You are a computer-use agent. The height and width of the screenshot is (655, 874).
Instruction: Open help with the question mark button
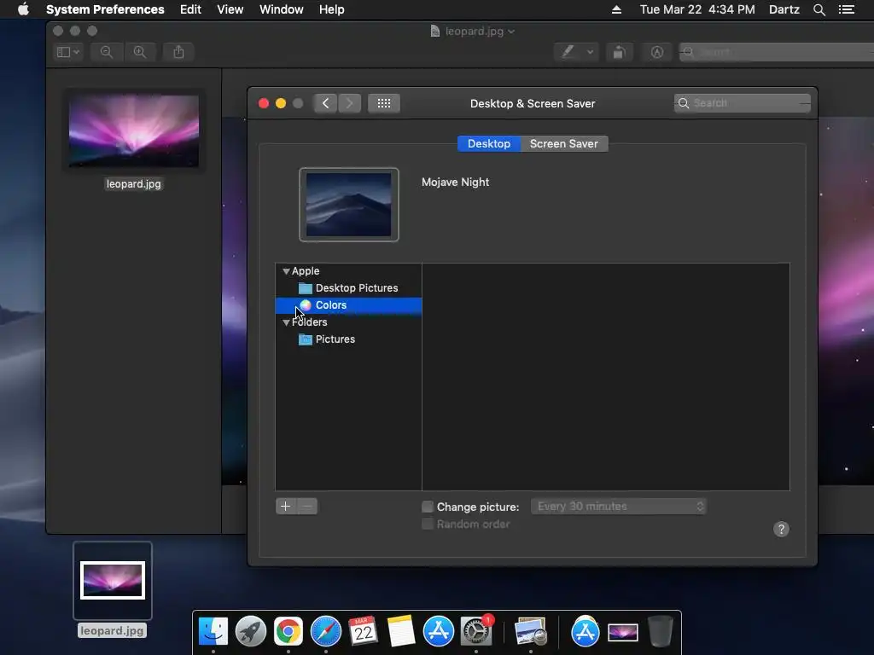click(x=781, y=529)
